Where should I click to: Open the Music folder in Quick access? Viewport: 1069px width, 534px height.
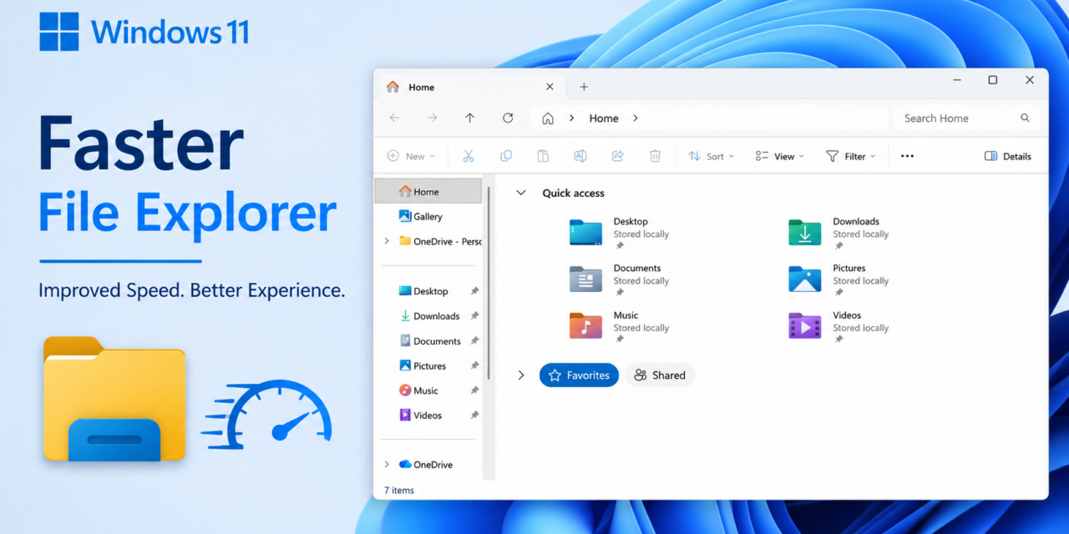coord(620,326)
